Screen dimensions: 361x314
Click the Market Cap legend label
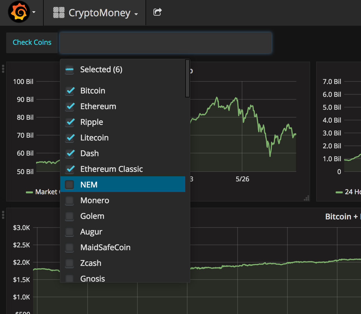(48, 192)
